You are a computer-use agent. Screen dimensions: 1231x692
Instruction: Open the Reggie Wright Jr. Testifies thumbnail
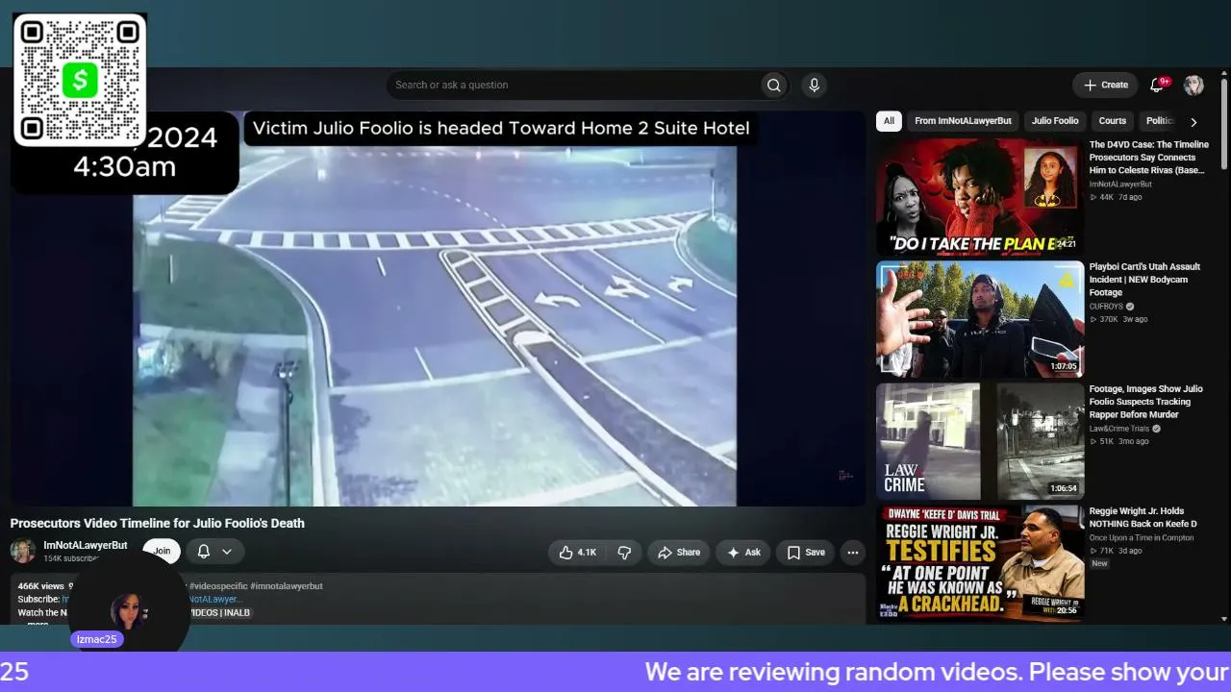coord(979,563)
